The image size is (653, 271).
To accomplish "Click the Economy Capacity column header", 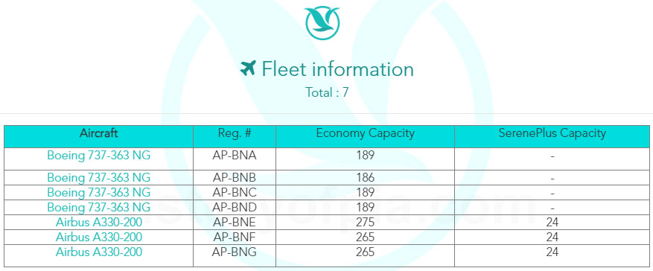I will (x=366, y=136).
